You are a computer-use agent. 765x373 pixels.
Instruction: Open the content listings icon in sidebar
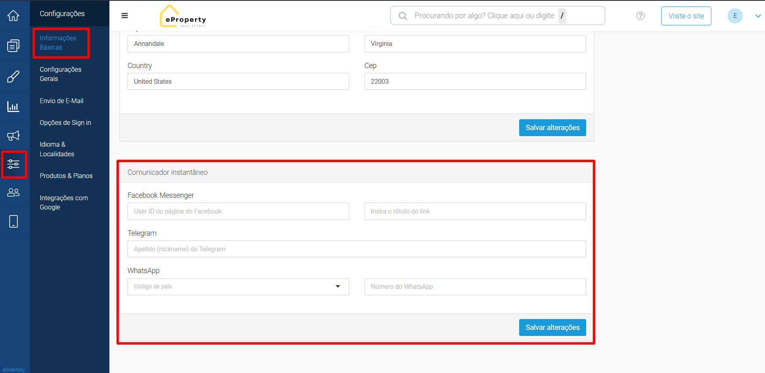[x=13, y=46]
